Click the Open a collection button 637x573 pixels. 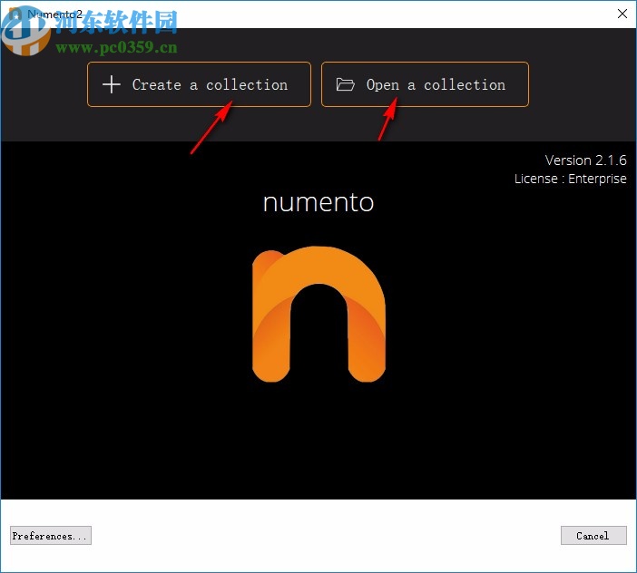pos(425,84)
